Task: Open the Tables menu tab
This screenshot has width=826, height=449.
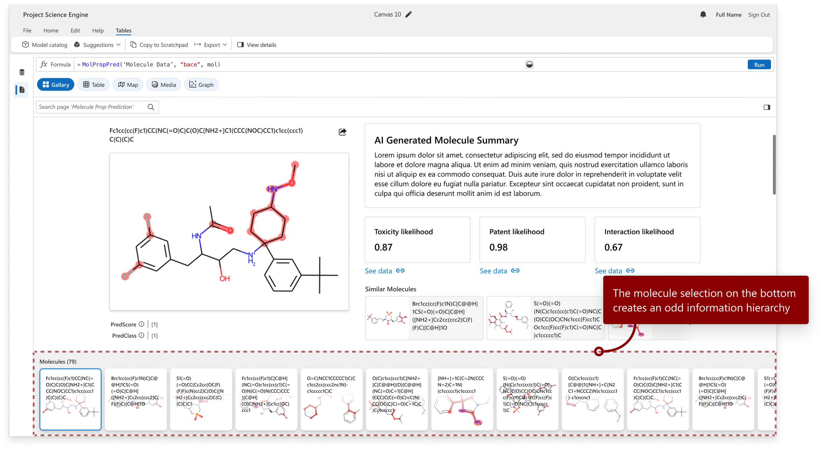Action: pyautogui.click(x=124, y=30)
